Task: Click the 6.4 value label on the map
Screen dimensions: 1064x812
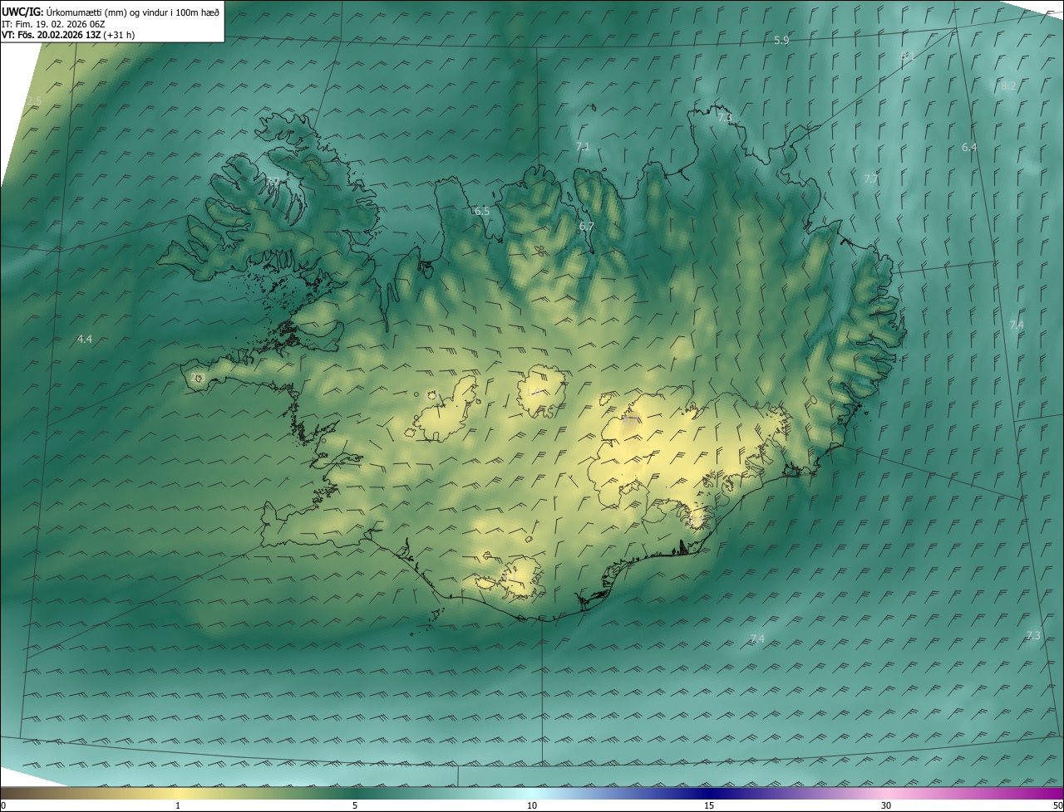Action: pos(969,147)
